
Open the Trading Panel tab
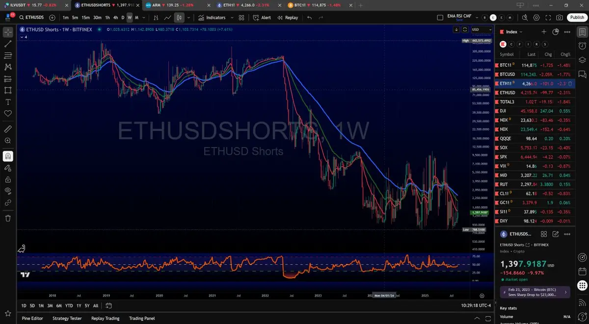(142, 318)
